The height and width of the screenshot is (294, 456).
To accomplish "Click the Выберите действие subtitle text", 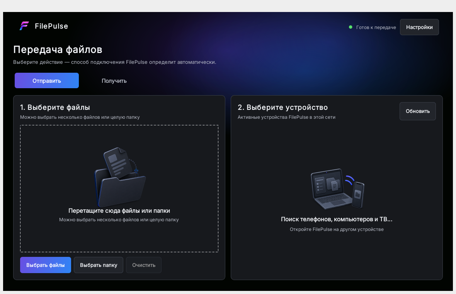I will click(x=115, y=62).
